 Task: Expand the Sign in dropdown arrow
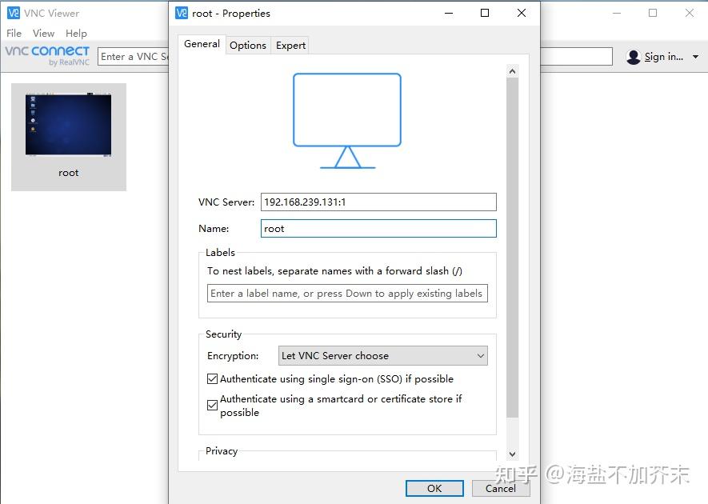[695, 56]
